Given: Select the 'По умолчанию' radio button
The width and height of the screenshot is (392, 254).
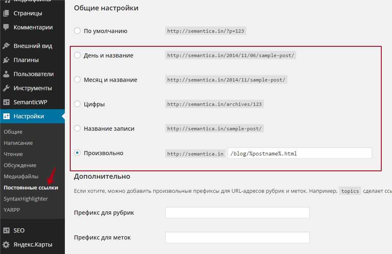Looking at the screenshot, I should click(77, 31).
